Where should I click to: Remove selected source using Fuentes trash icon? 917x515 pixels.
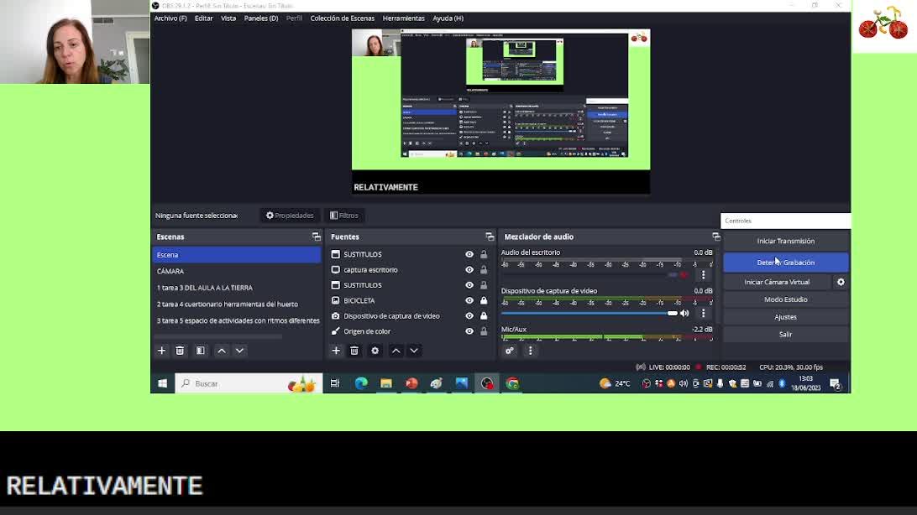pos(354,351)
